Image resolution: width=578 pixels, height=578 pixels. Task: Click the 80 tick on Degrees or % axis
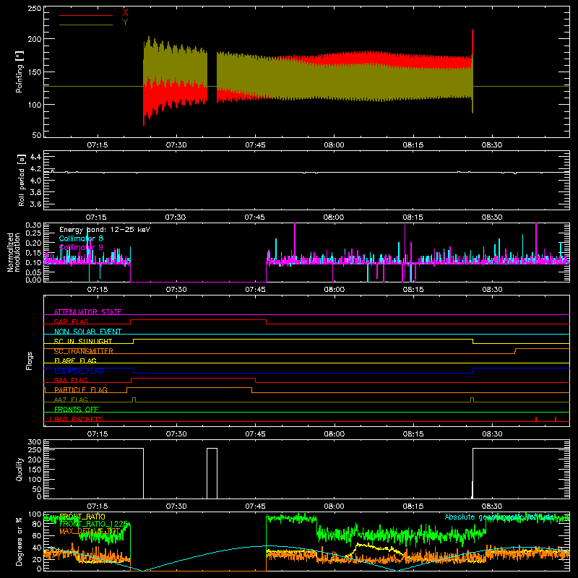click(37, 524)
